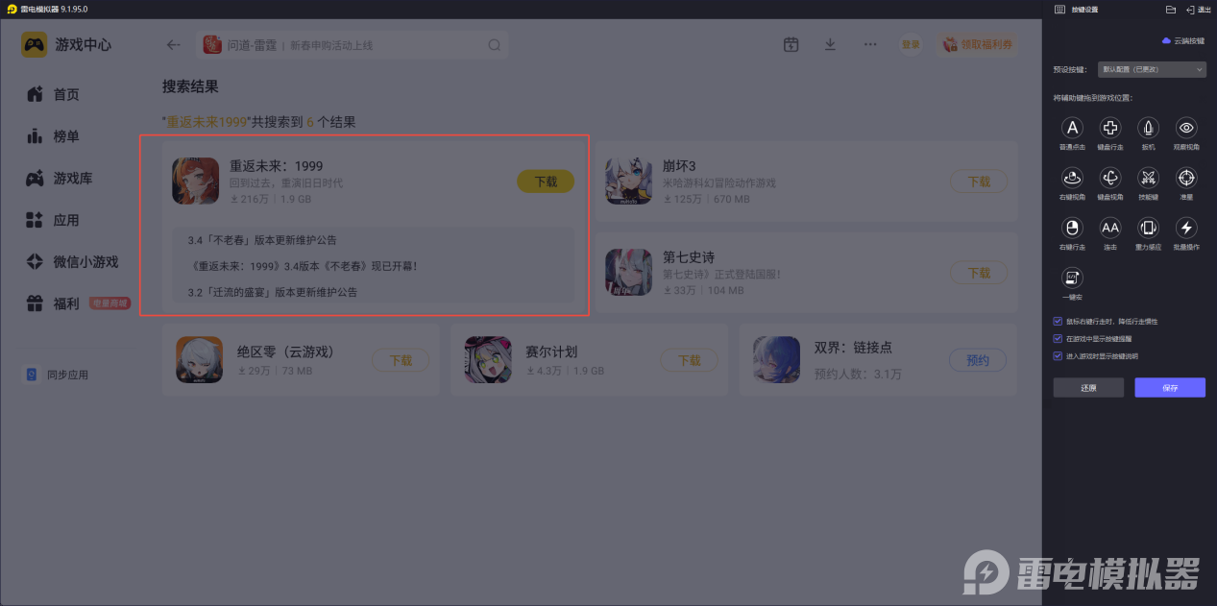
Task: Pick the 一键宏 macro icon
Action: [1072, 278]
